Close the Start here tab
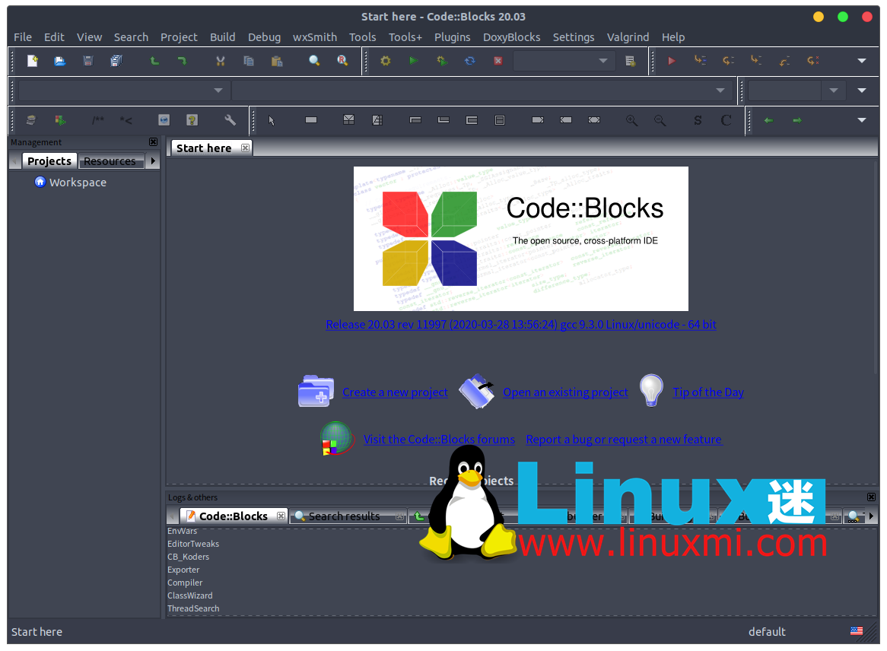887x651 pixels. (245, 148)
